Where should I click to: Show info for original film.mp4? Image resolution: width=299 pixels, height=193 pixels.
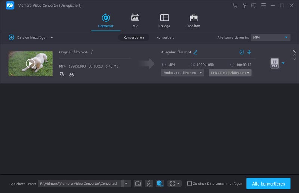pos(92,52)
